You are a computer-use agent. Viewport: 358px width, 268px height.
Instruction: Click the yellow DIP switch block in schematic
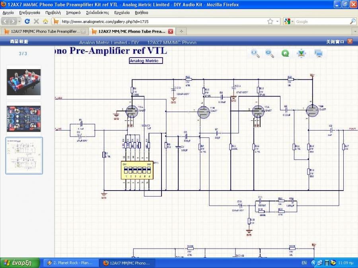(137, 170)
